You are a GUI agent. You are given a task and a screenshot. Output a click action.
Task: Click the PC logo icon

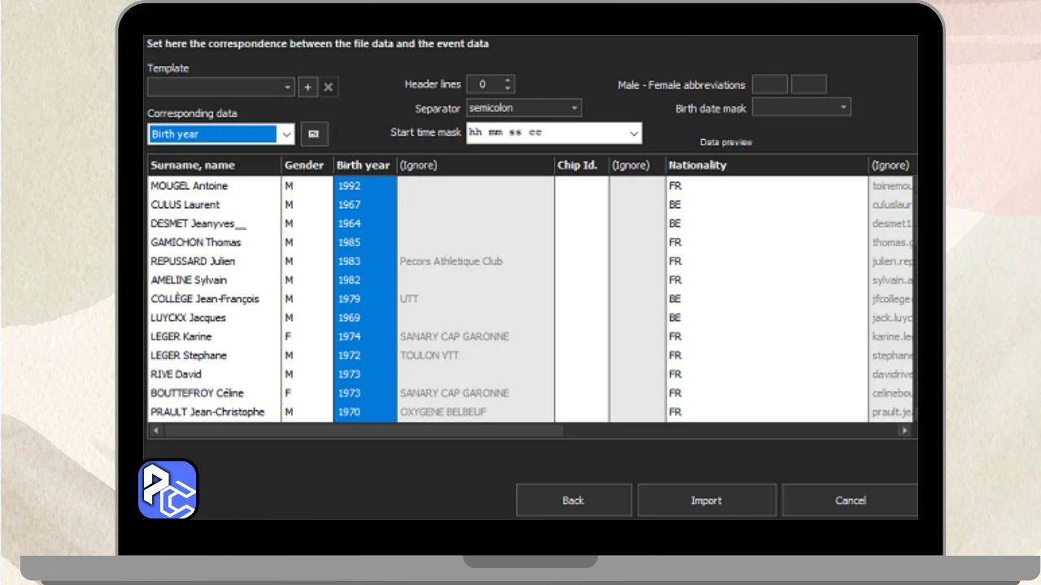click(168, 489)
